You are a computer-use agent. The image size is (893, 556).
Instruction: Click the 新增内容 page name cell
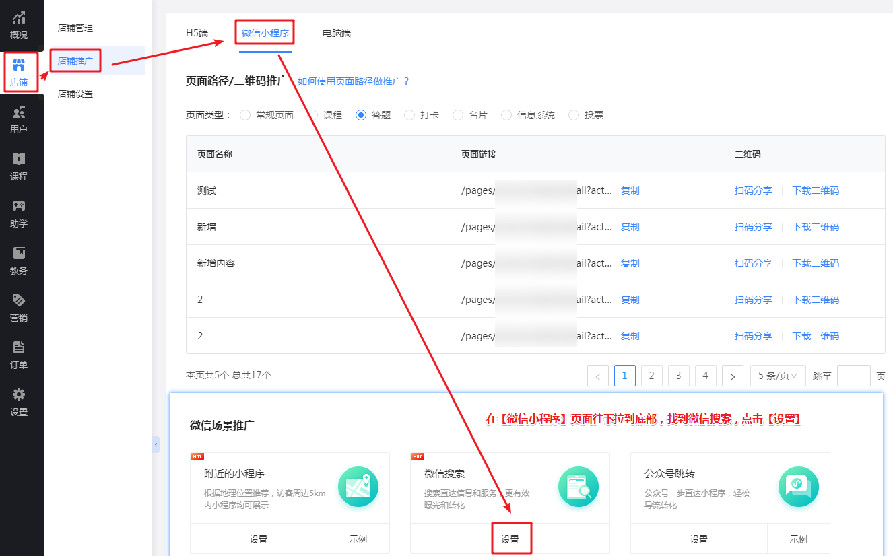pos(216,263)
